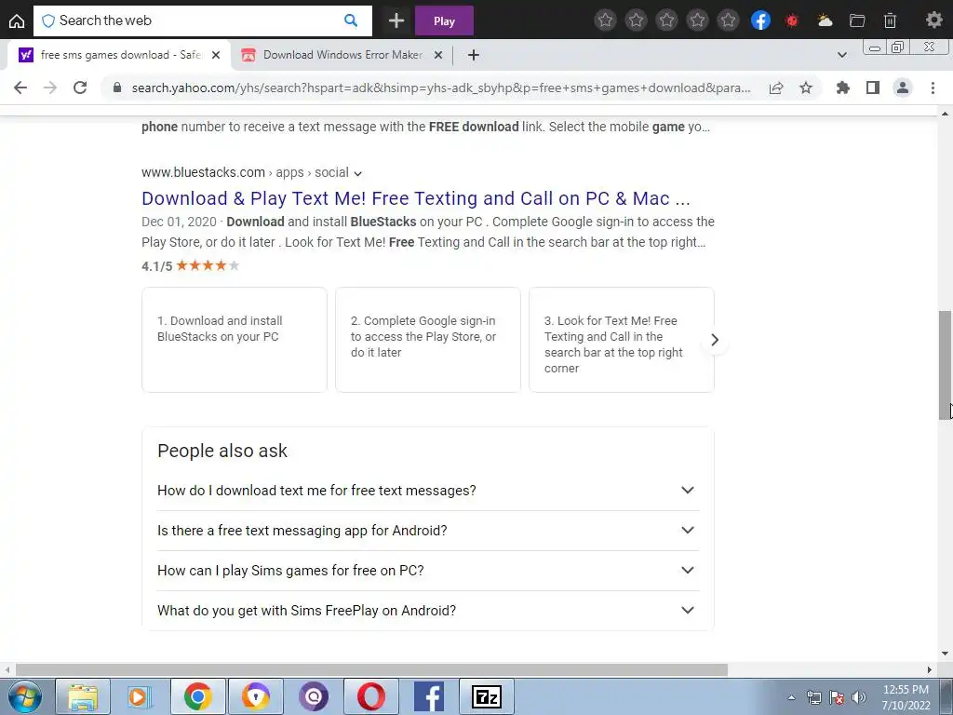Open Windows Explorer from taskbar
Image resolution: width=953 pixels, height=715 pixels.
click(x=83, y=696)
